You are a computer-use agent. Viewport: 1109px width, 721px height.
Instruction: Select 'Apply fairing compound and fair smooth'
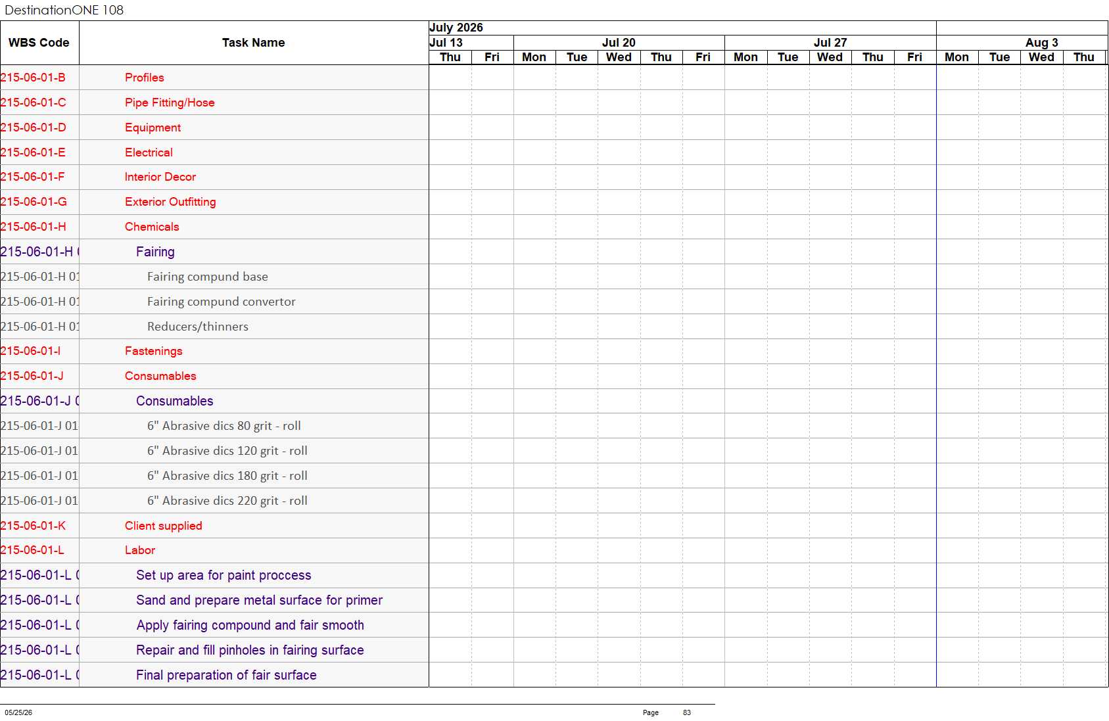[x=250, y=625]
